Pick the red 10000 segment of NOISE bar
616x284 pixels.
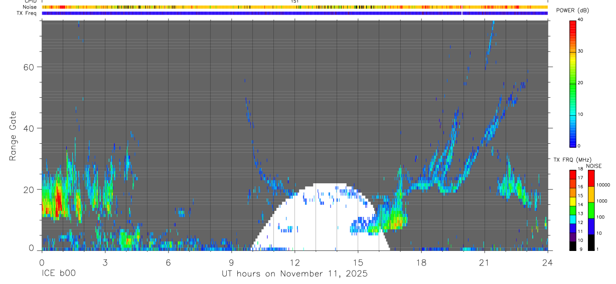click(x=590, y=178)
